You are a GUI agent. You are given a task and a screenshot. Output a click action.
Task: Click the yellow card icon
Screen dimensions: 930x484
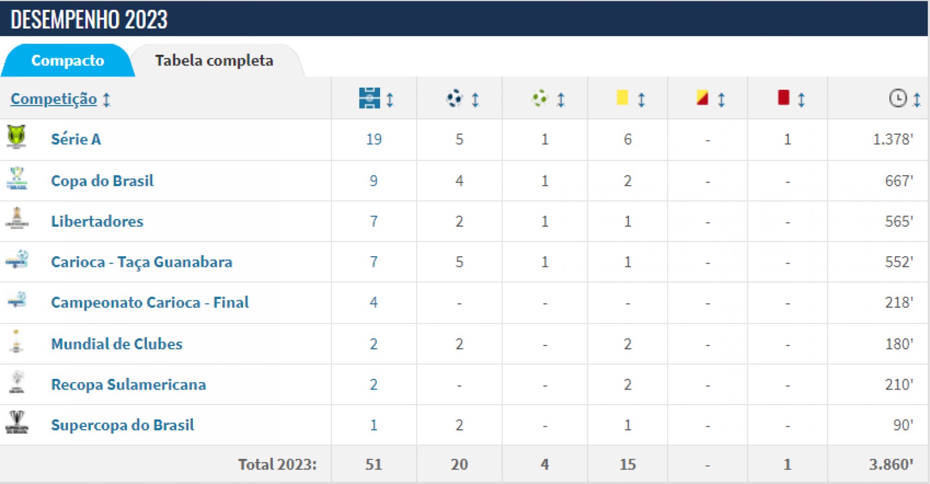click(622, 97)
